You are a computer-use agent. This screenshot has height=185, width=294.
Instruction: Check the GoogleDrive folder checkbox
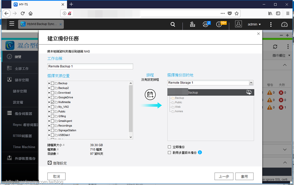(53, 97)
